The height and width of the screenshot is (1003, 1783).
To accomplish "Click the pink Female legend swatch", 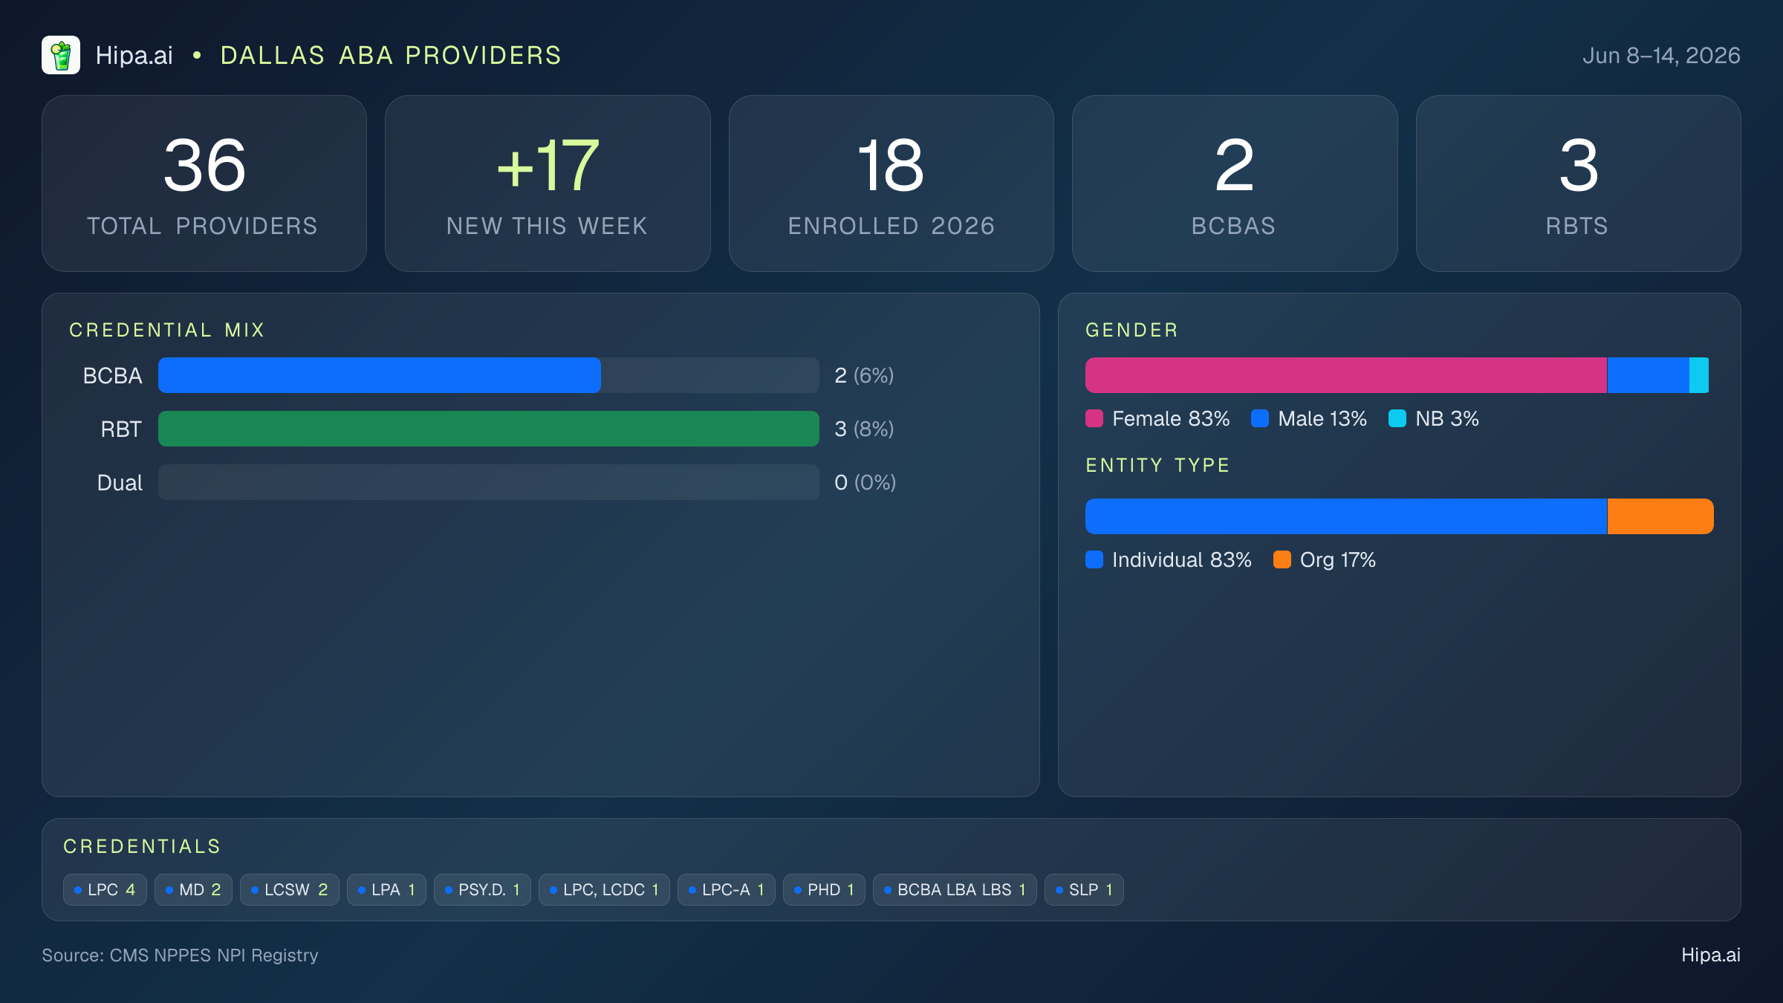I will (1094, 418).
